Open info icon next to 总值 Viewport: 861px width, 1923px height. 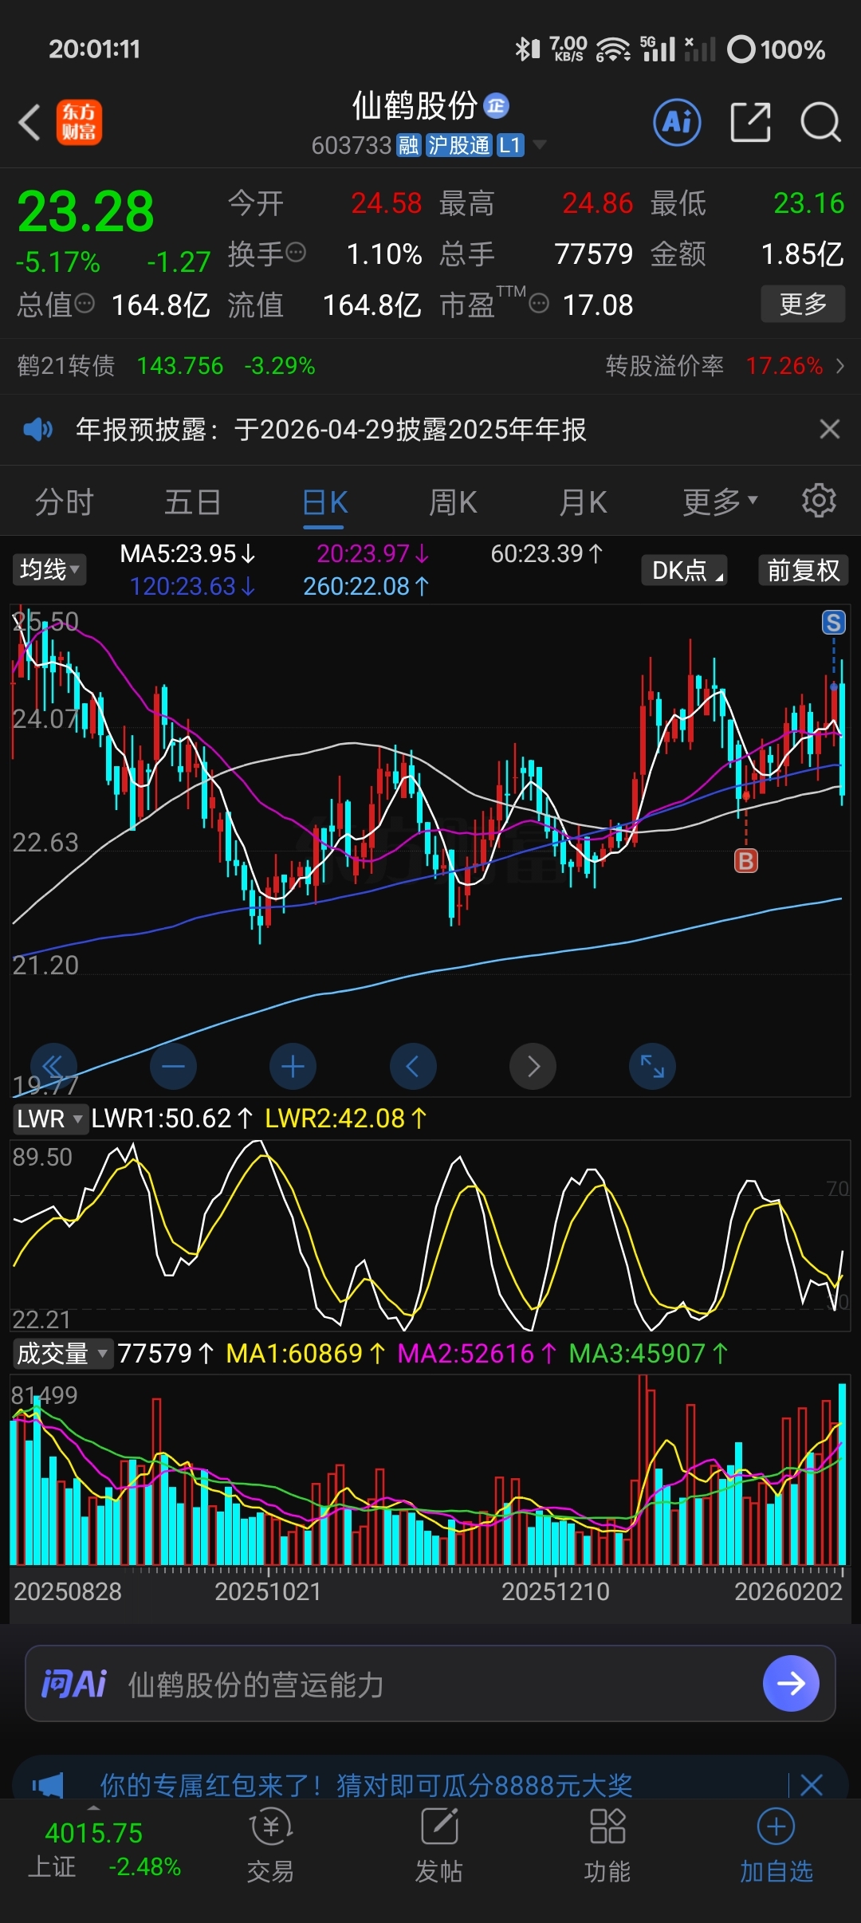pos(85,305)
